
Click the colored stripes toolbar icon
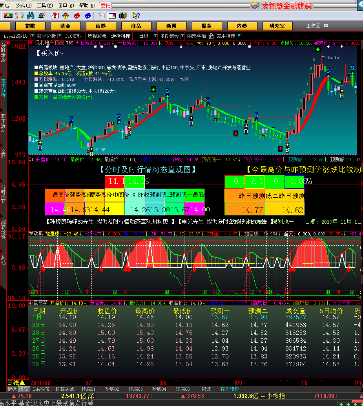(x=19, y=16)
